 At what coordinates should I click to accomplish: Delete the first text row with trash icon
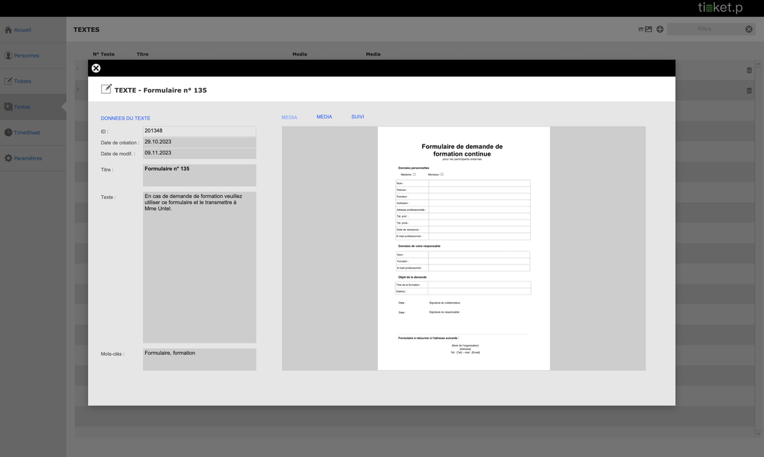coord(749,70)
